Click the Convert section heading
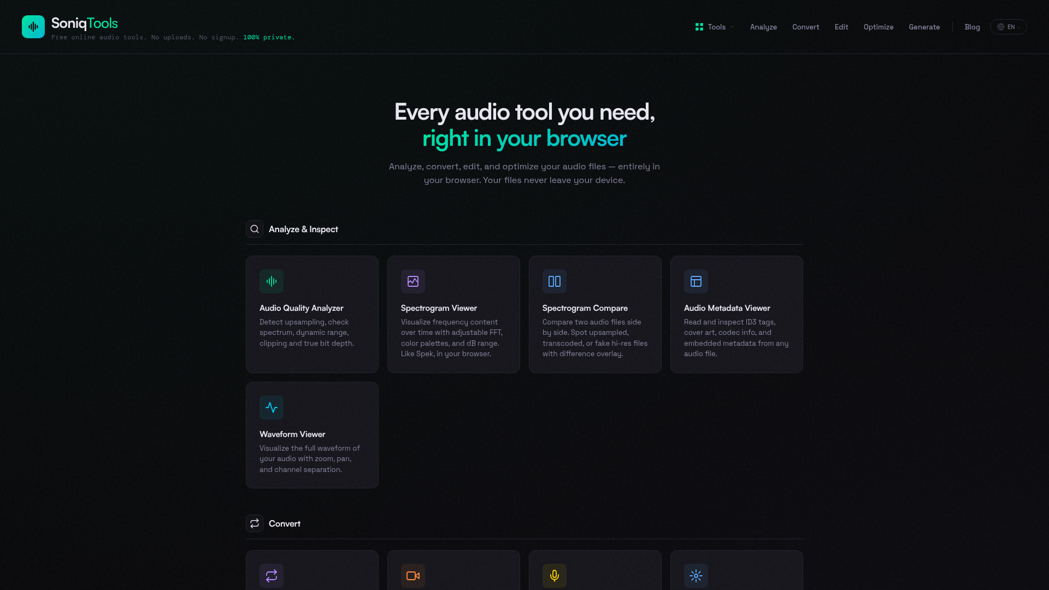 [x=284, y=523]
